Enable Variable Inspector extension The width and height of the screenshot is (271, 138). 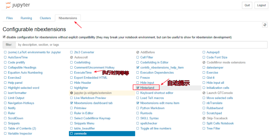(5, 134)
